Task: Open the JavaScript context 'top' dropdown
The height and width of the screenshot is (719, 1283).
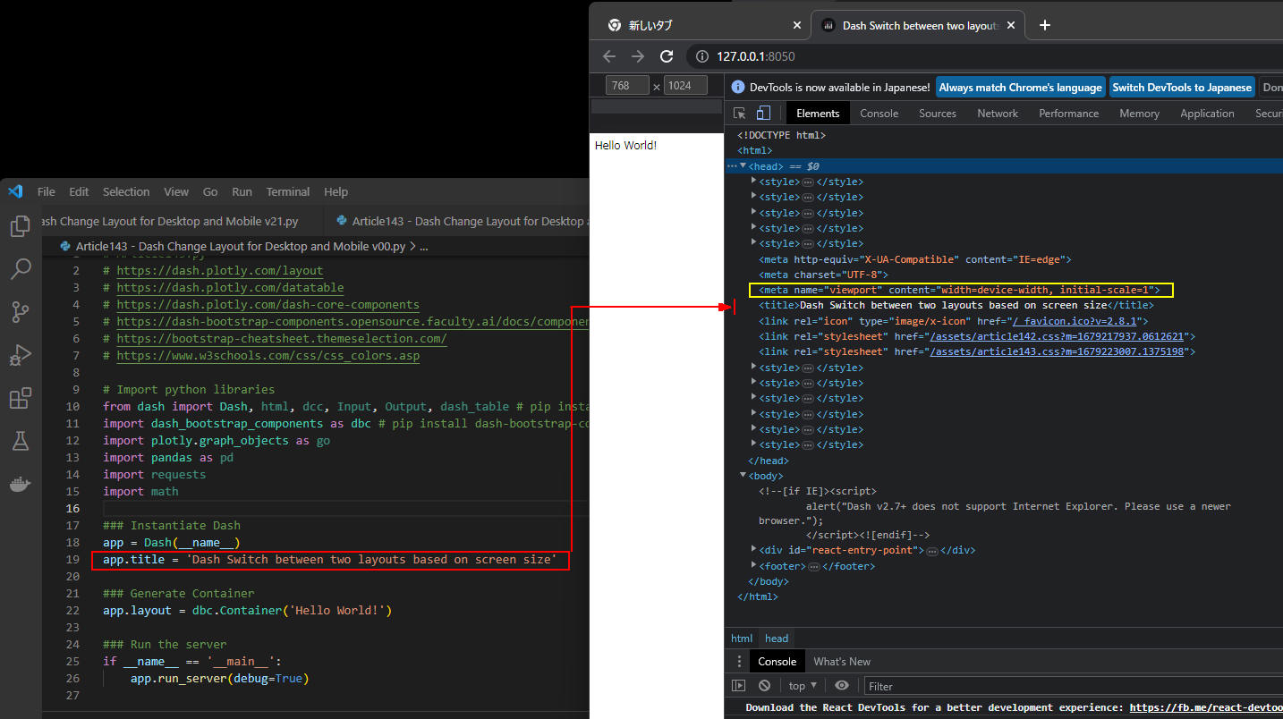Action: (803, 686)
